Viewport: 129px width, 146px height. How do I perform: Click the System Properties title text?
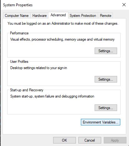(18, 5)
